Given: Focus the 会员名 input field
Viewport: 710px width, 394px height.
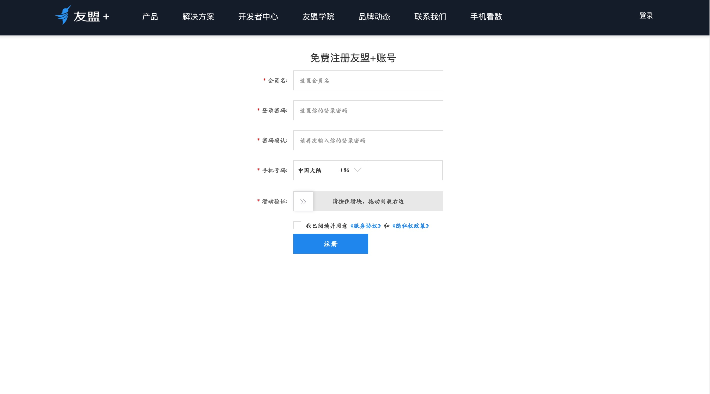Looking at the screenshot, I should (x=368, y=80).
